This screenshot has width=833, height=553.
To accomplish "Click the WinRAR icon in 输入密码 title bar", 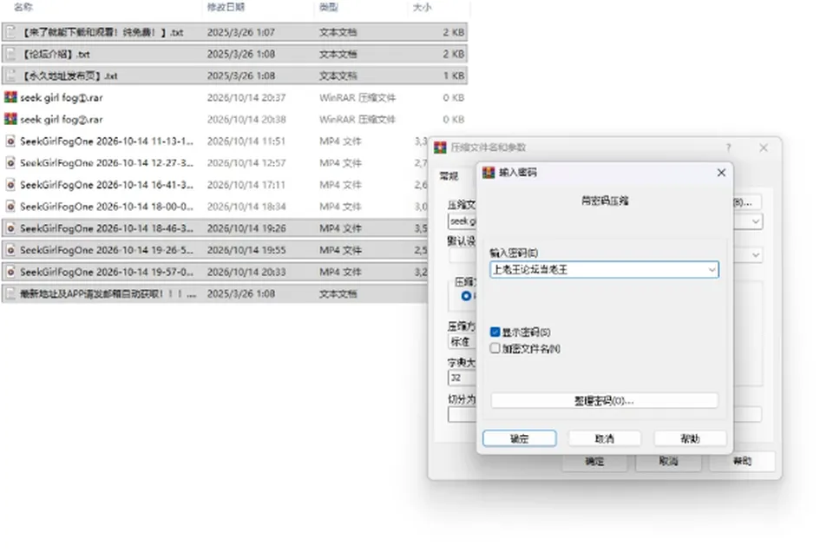I will (489, 172).
